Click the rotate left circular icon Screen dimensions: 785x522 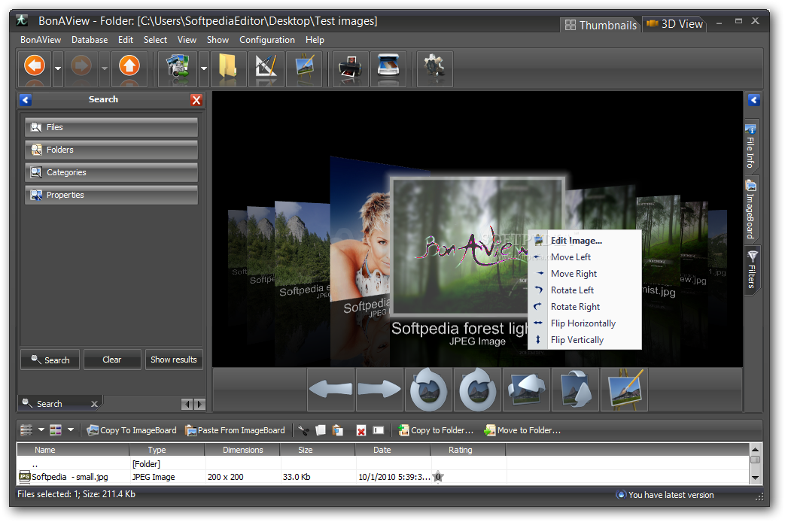428,390
